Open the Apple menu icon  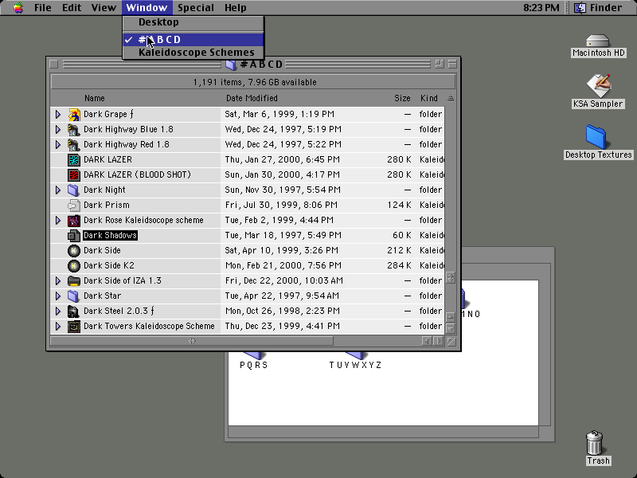click(18, 7)
